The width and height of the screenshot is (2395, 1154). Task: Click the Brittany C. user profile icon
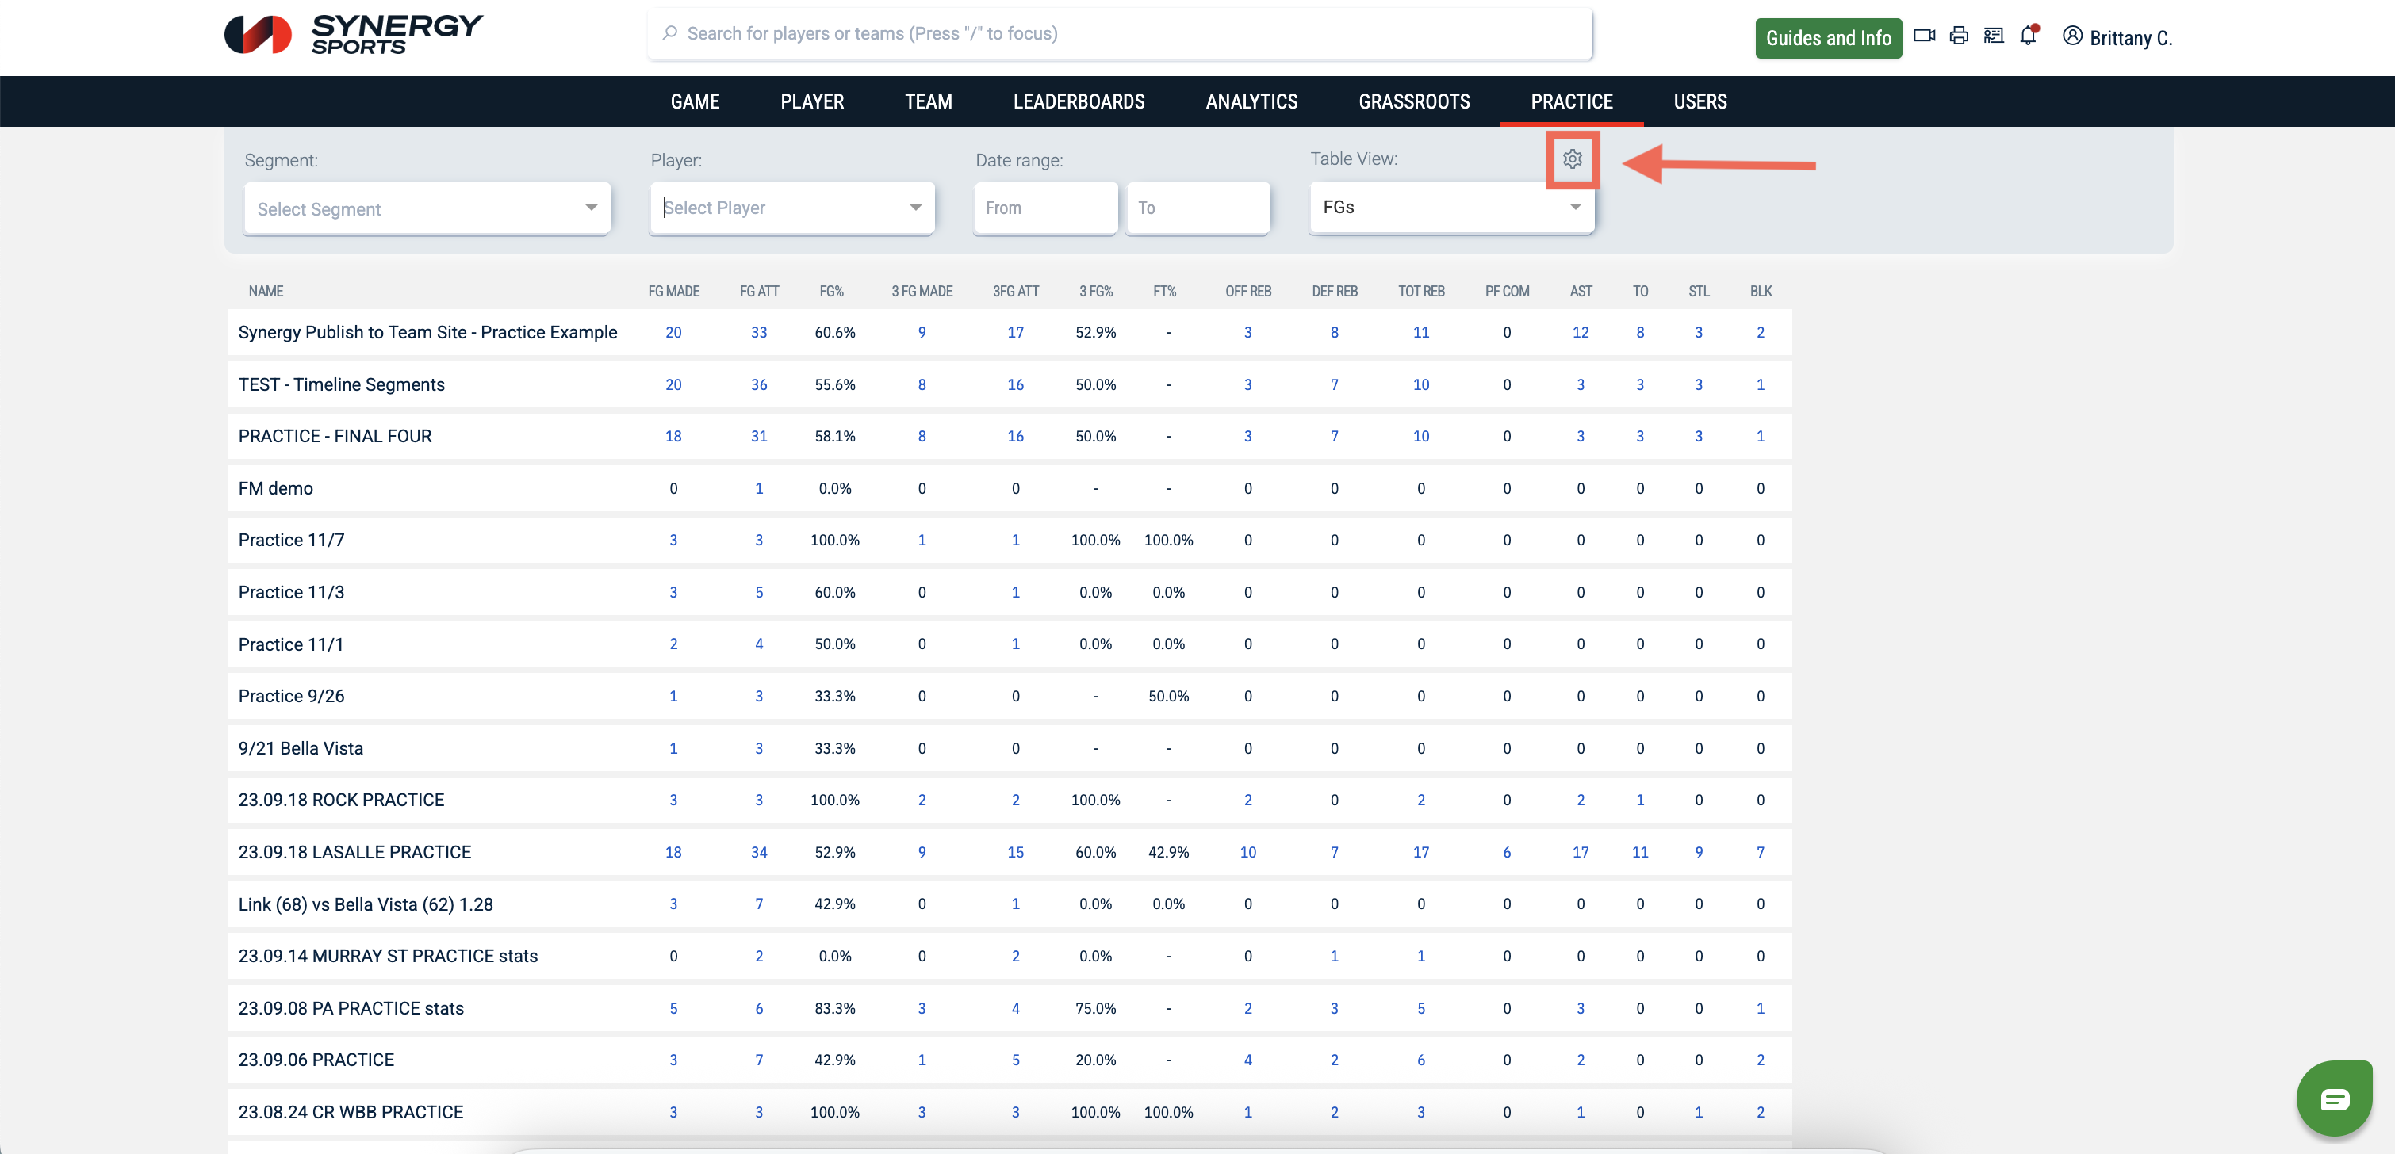pos(2072,36)
